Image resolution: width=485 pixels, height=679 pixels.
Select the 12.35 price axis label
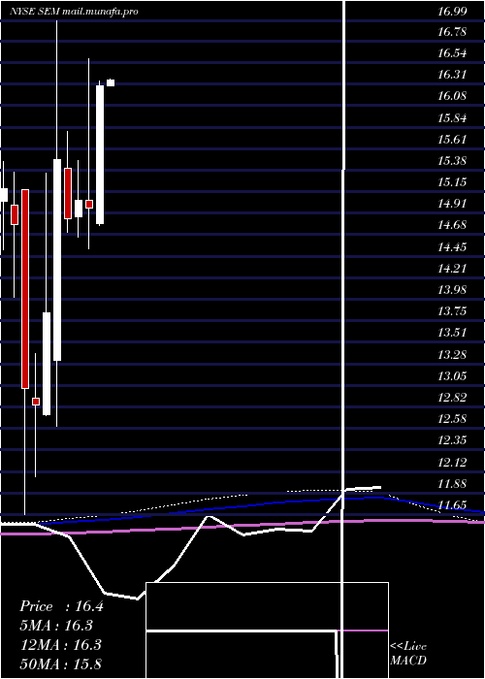(x=452, y=440)
